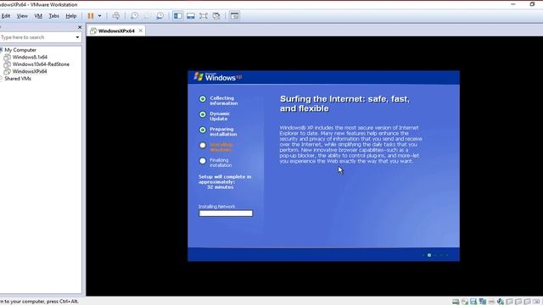This screenshot has height=305, width=543.
Task: Open the snapshot manager
Action: coord(160,16)
